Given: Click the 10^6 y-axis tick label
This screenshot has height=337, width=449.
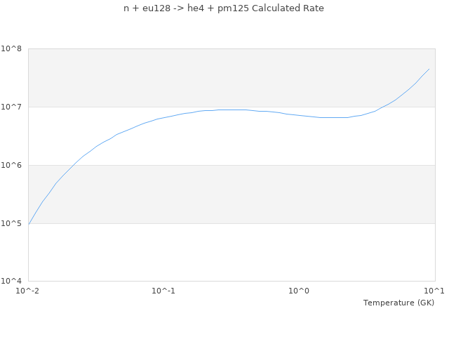Looking at the screenshot, I should (13, 165).
